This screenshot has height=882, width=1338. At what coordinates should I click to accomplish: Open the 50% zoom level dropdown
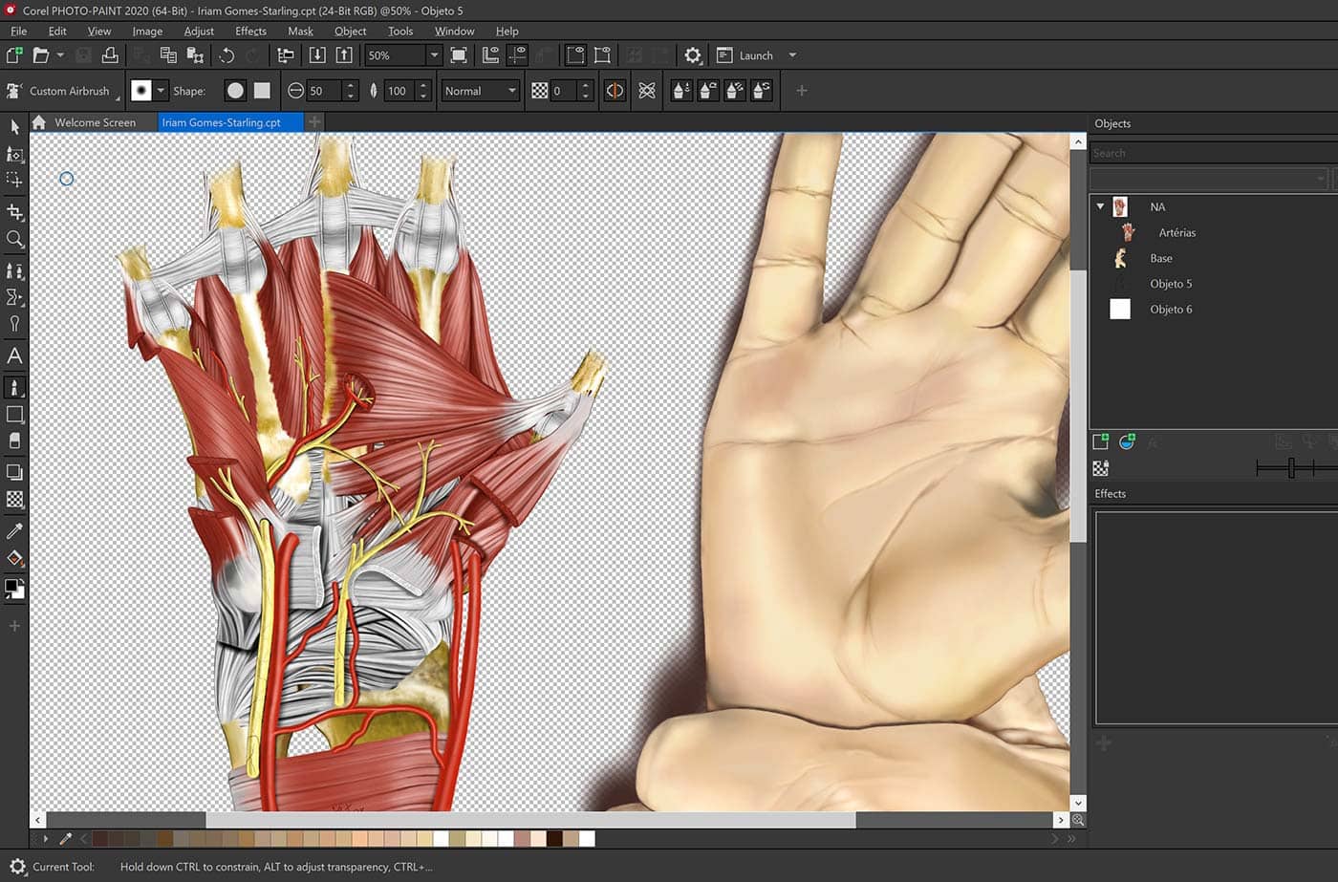pos(434,55)
